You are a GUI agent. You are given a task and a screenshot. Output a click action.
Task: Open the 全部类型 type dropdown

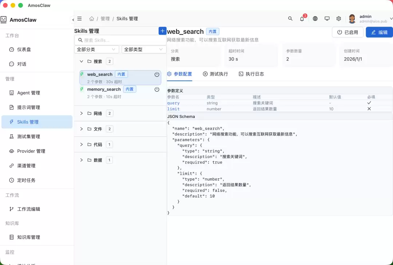pyautogui.click(x=144, y=50)
